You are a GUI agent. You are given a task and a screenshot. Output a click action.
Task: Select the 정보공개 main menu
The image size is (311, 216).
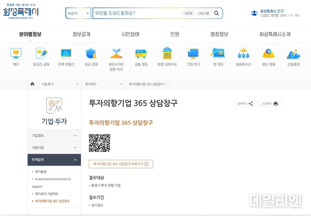coord(81,34)
